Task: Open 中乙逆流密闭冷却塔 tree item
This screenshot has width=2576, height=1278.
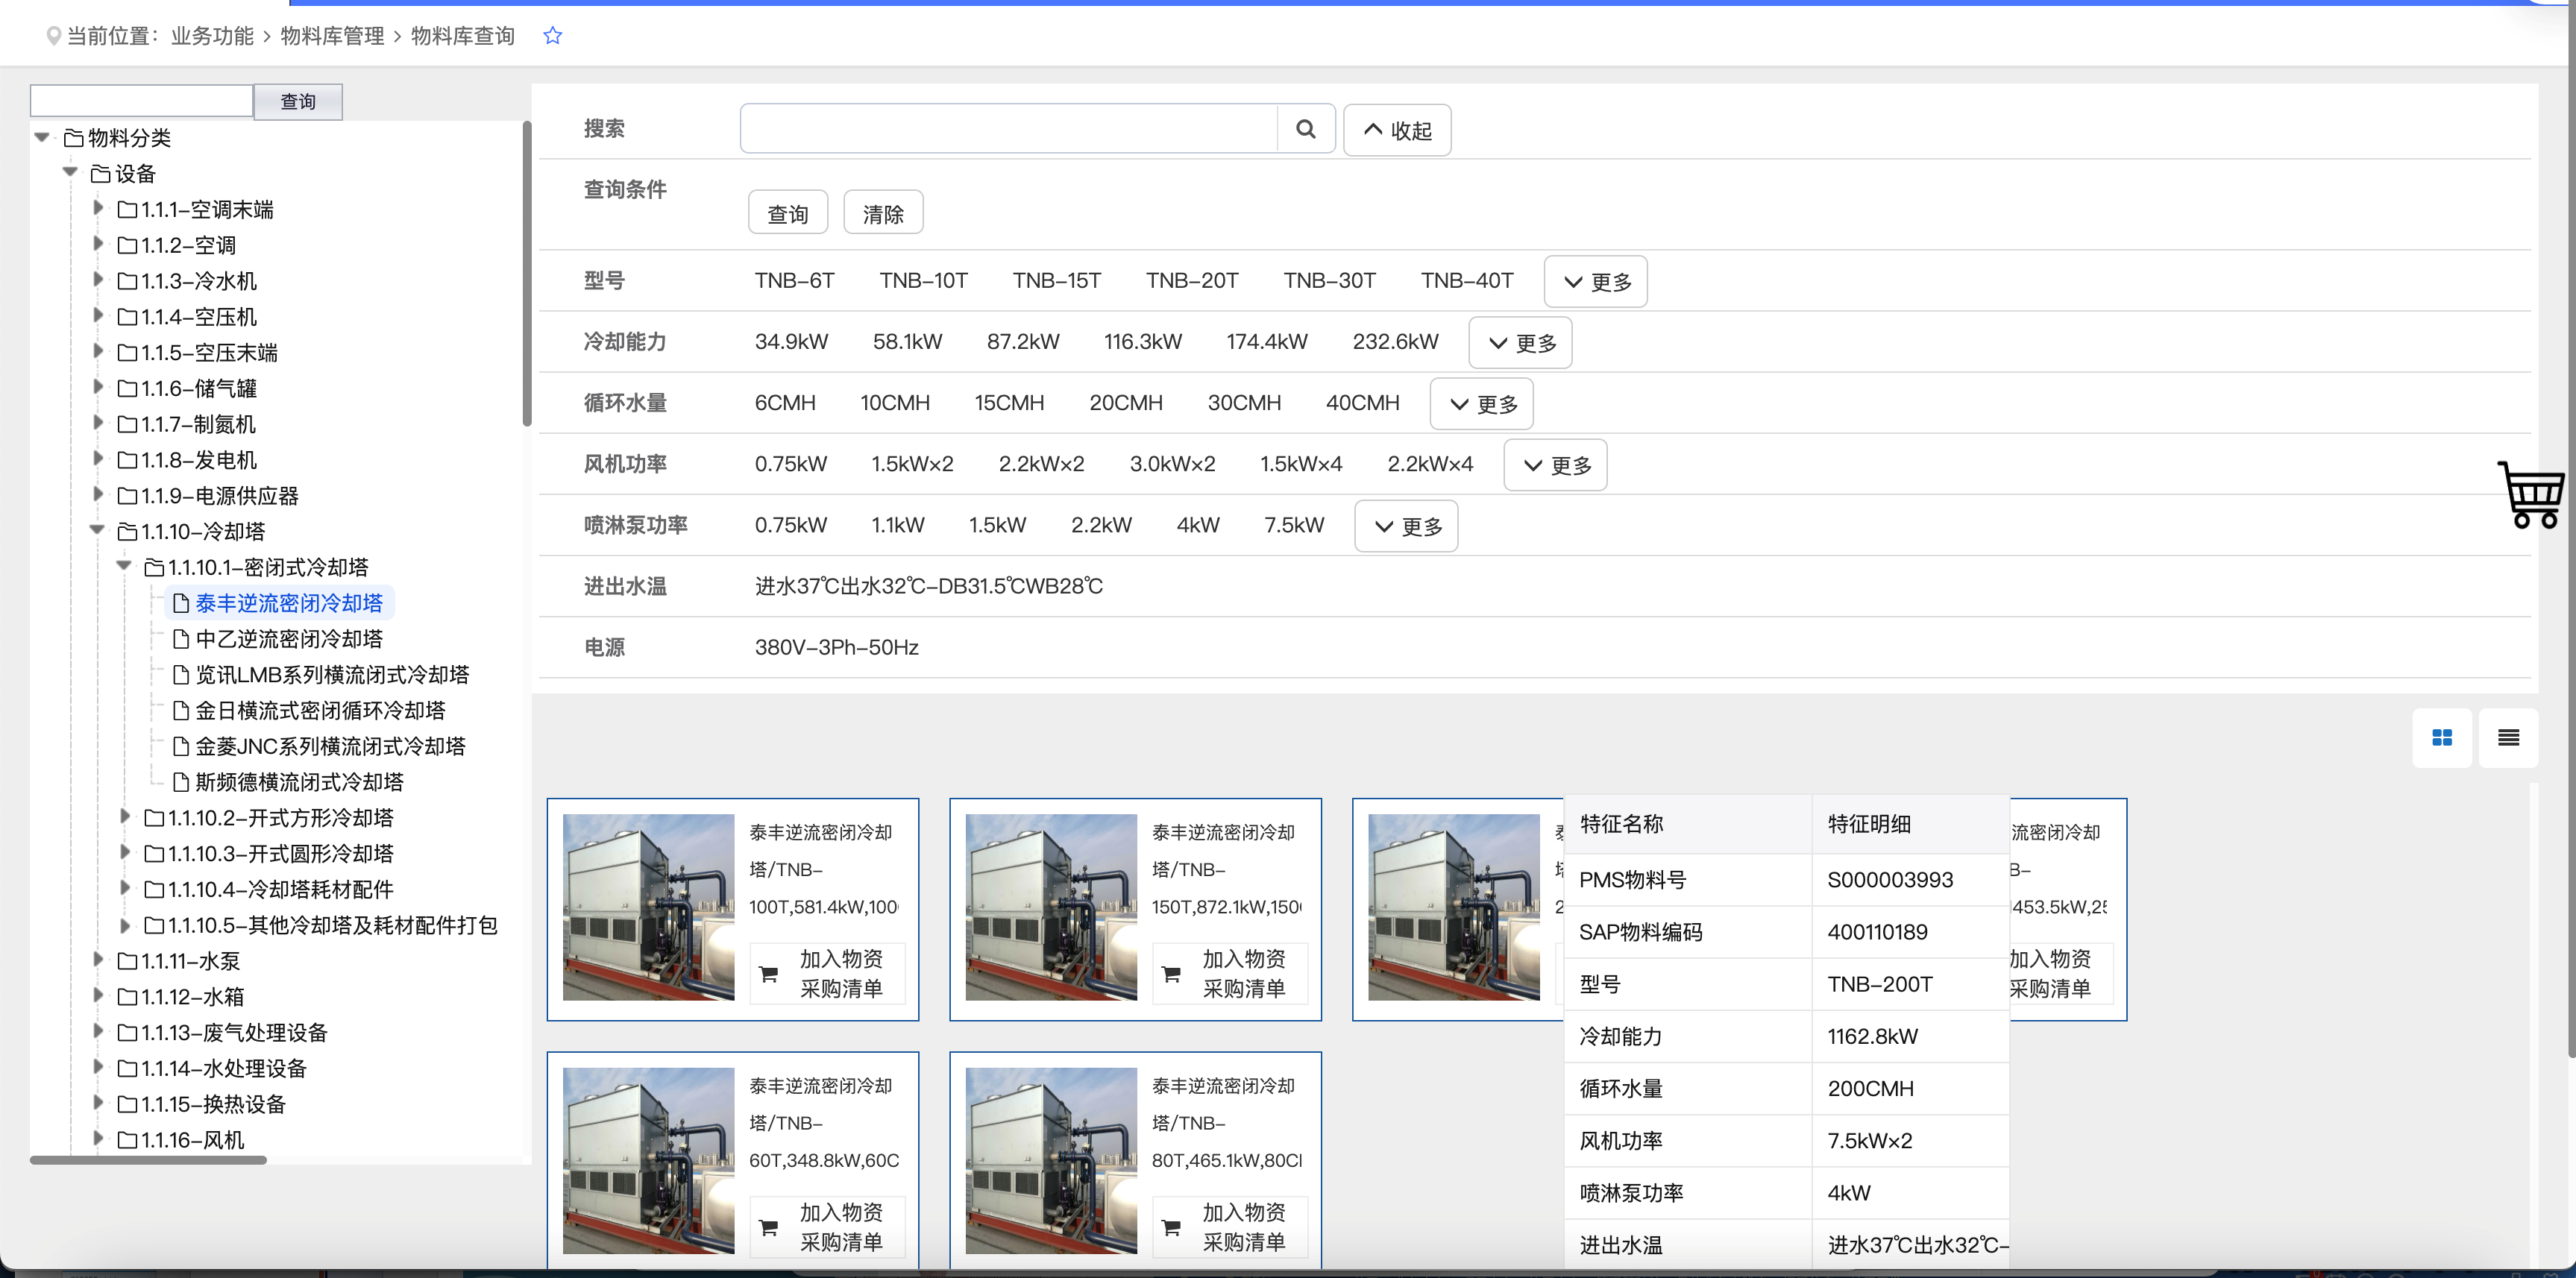Action: [x=288, y=639]
